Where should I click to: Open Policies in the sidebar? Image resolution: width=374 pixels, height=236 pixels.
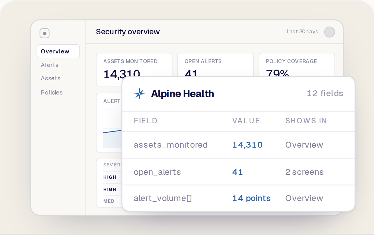52,93
